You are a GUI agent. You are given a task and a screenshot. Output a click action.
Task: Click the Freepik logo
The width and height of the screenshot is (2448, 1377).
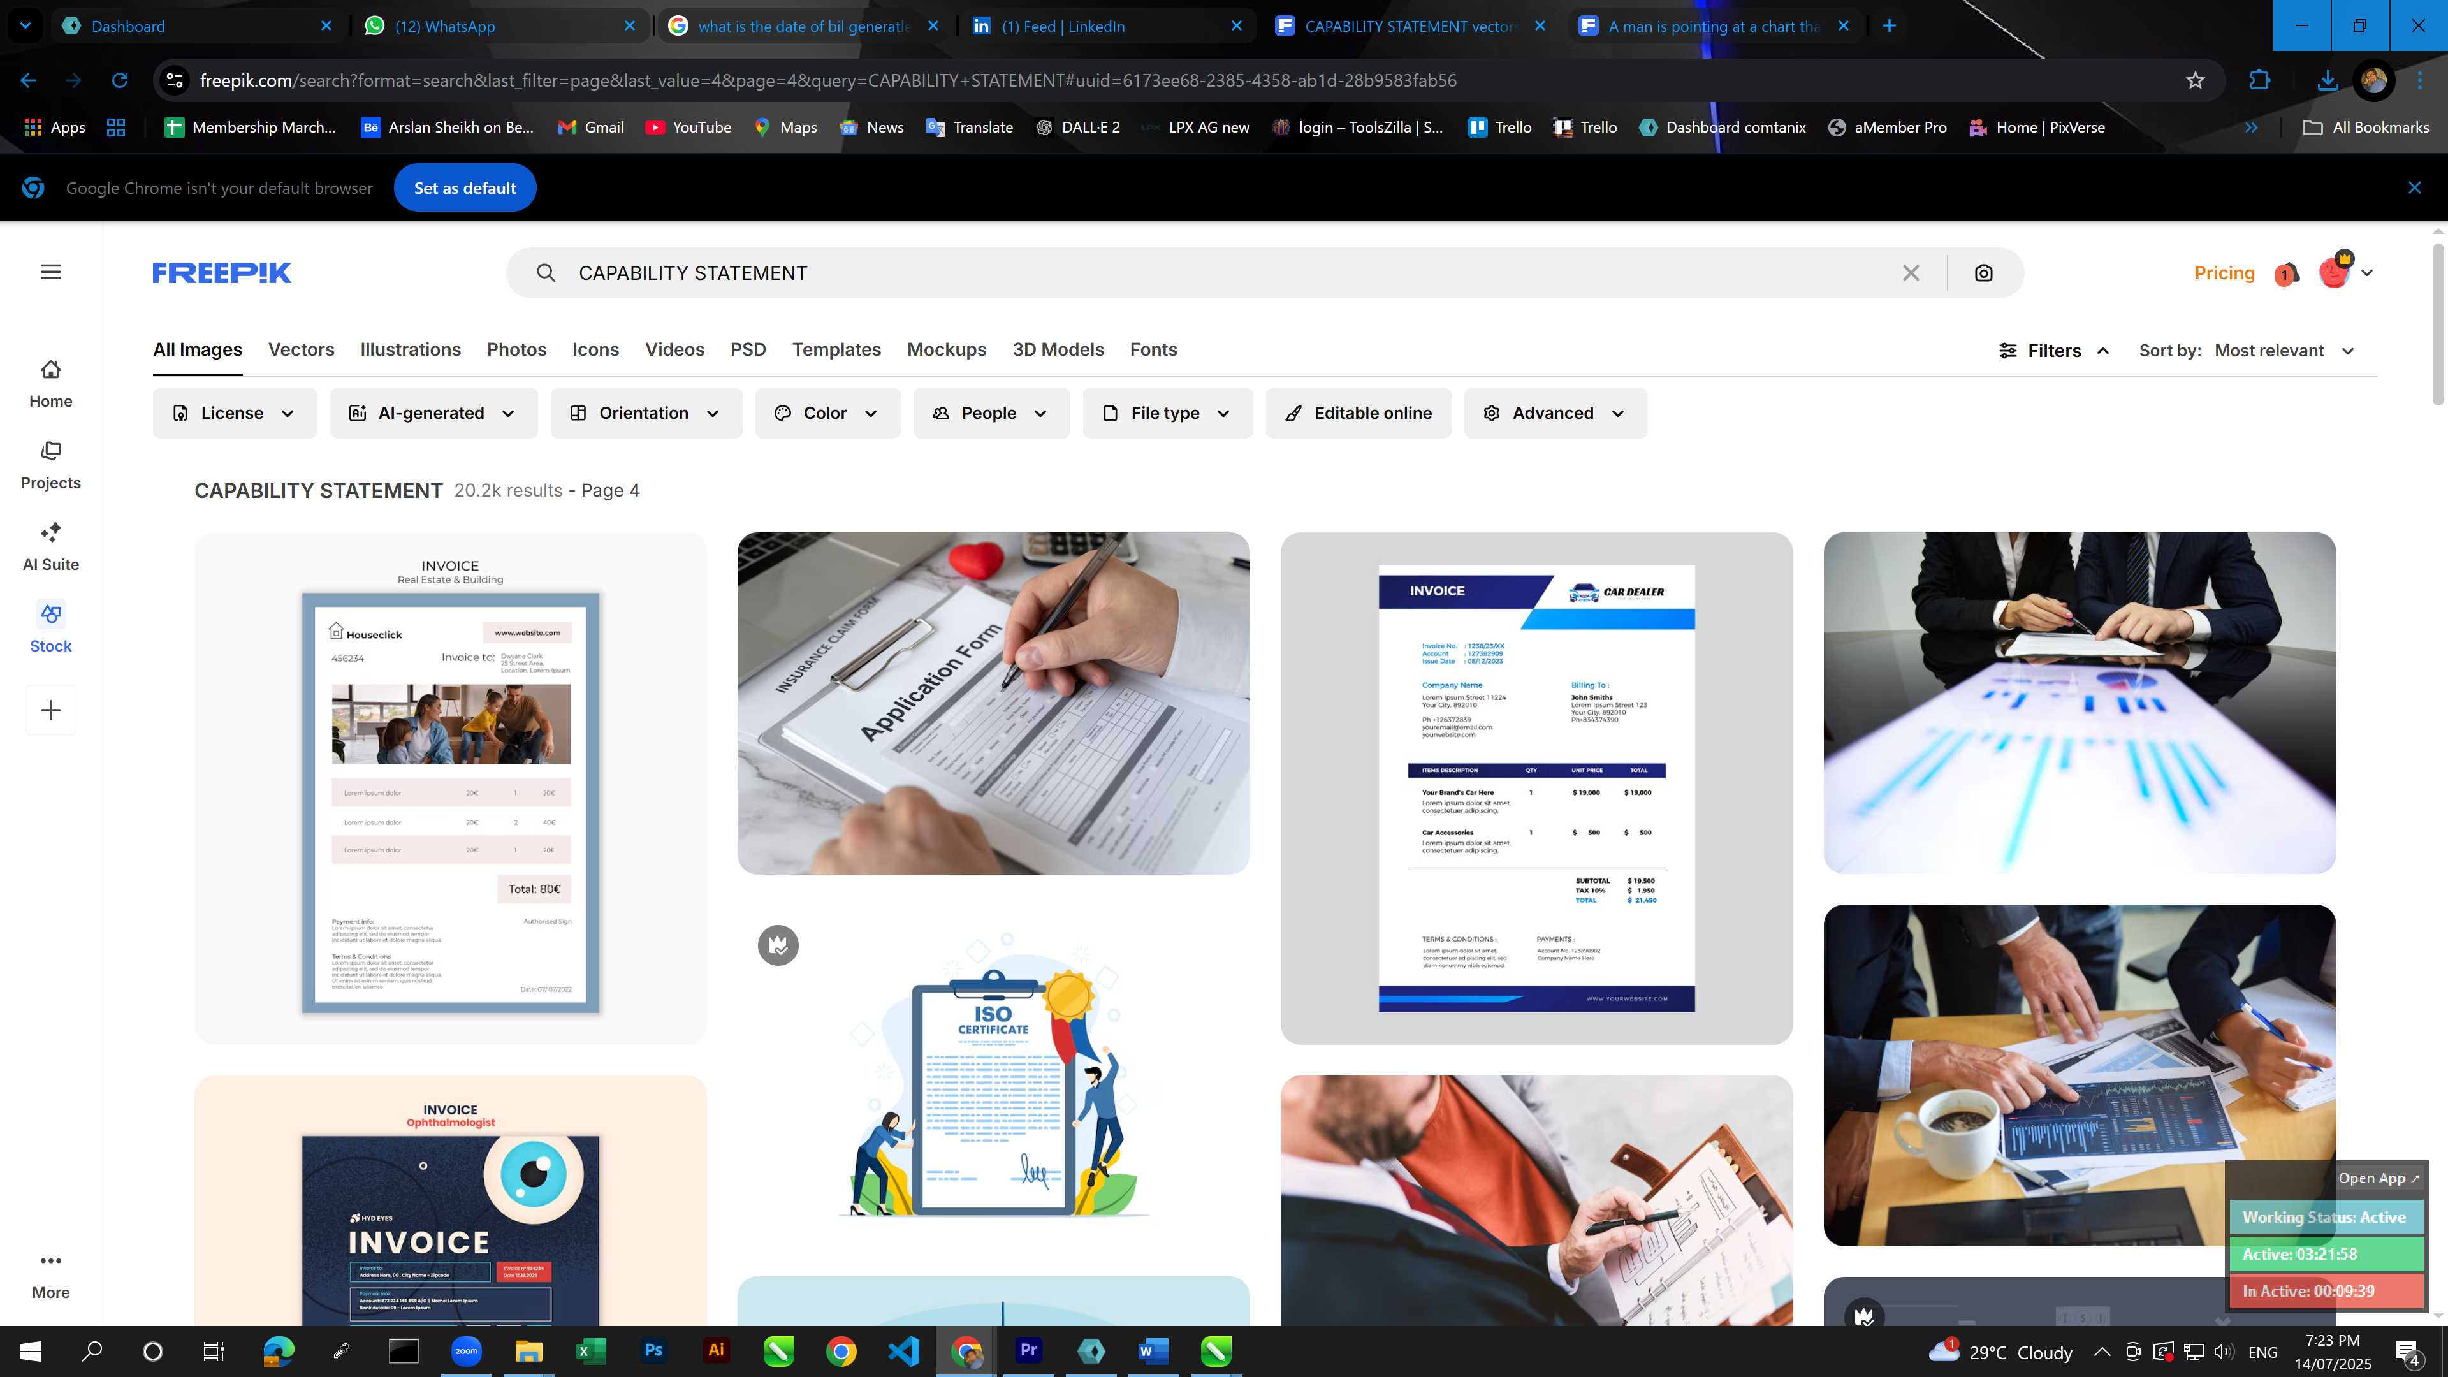221,273
